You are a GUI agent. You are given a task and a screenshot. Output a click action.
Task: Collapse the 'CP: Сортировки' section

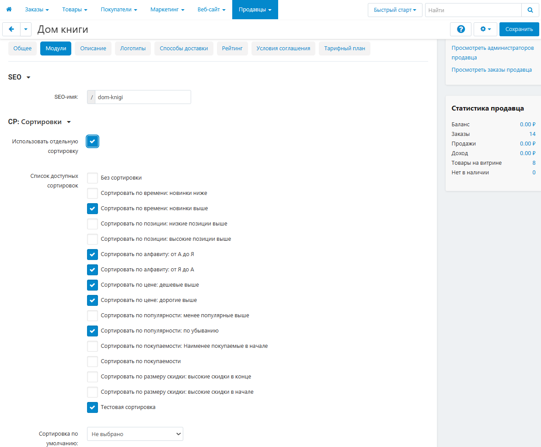(39, 122)
